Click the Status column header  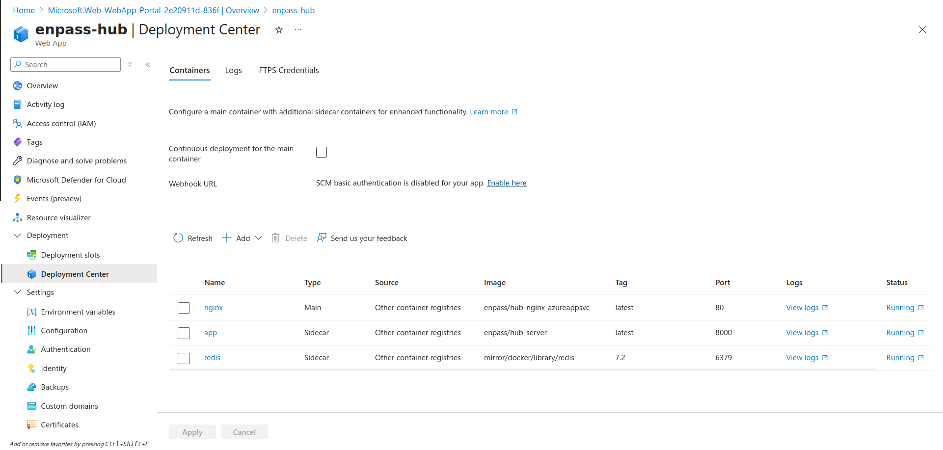pos(897,283)
